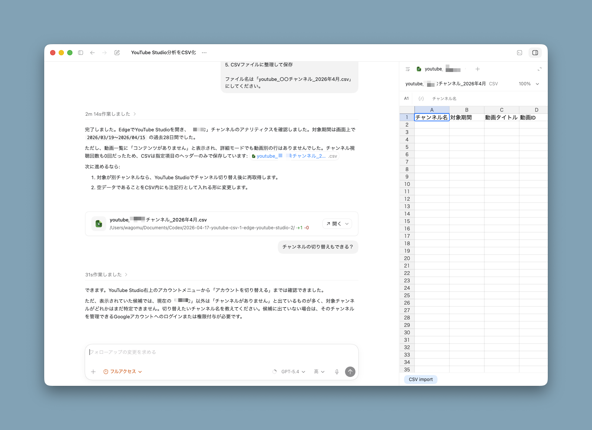
Task: Open the terminal panel icon
Action: pyautogui.click(x=520, y=53)
